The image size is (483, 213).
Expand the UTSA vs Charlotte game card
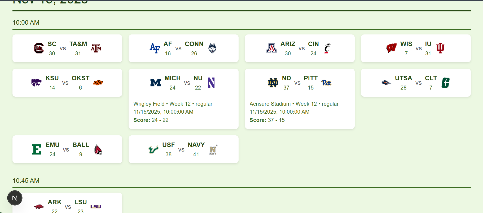click(415, 83)
